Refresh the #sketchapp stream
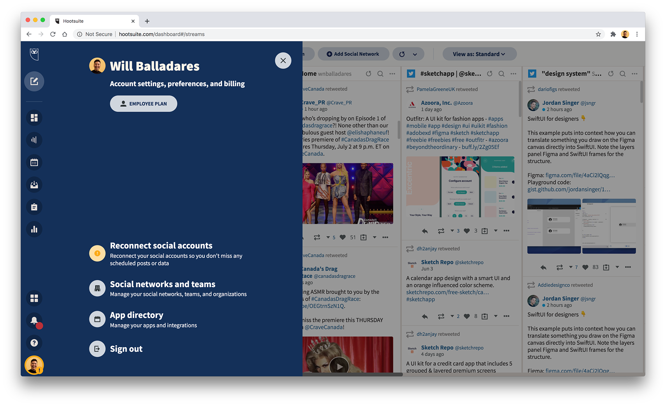The width and height of the screenshot is (666, 406). point(489,74)
